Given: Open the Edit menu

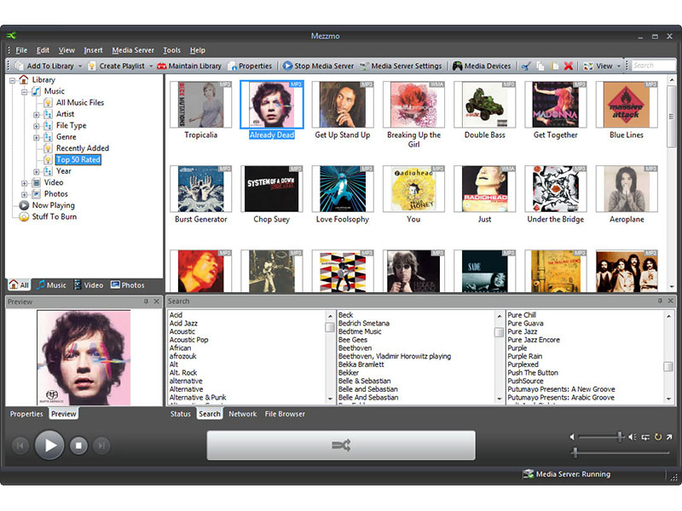Looking at the screenshot, I should [43, 50].
